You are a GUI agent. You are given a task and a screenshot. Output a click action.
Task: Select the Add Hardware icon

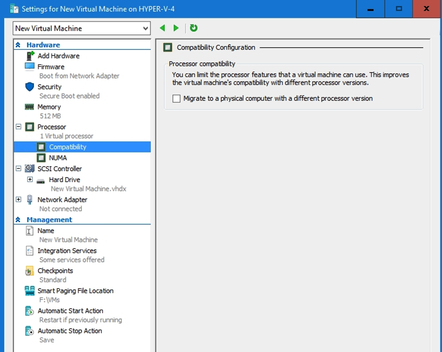[30, 56]
